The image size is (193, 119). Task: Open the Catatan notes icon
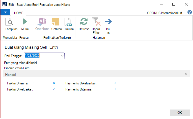[55, 22]
